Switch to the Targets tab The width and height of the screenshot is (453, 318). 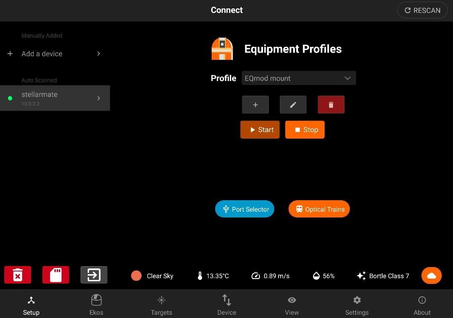(x=162, y=305)
